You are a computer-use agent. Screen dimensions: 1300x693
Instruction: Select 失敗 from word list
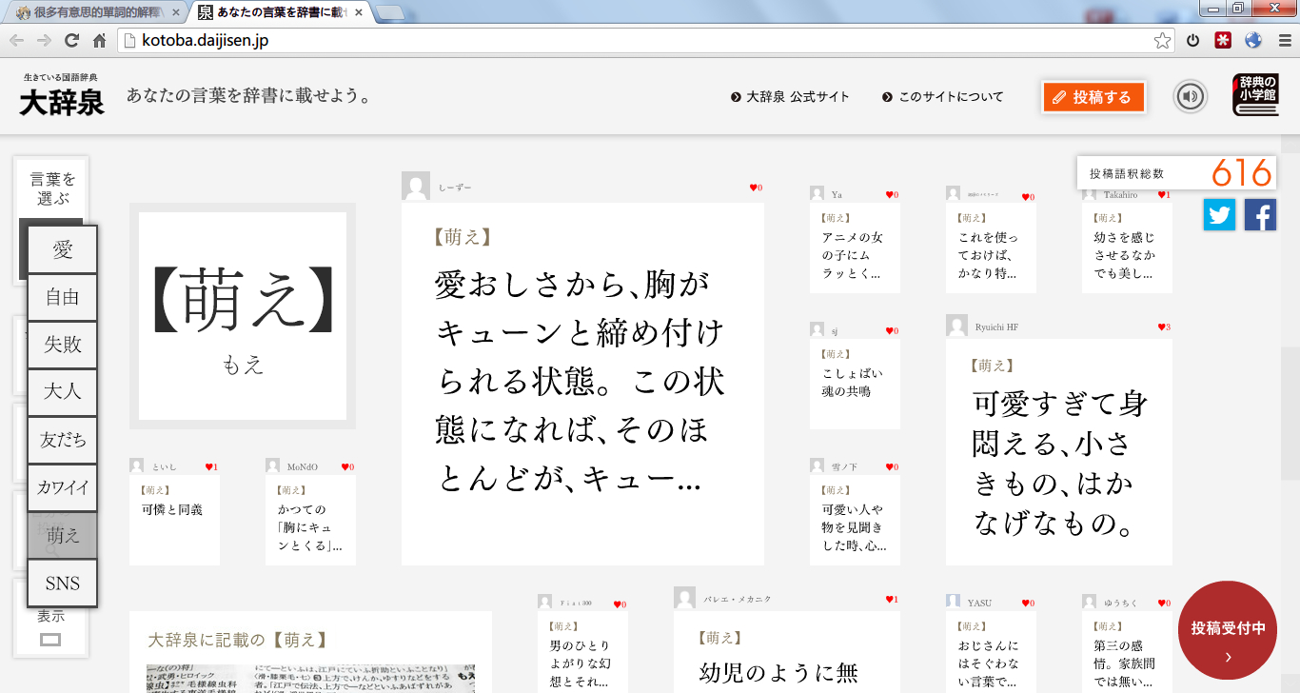[x=63, y=345]
